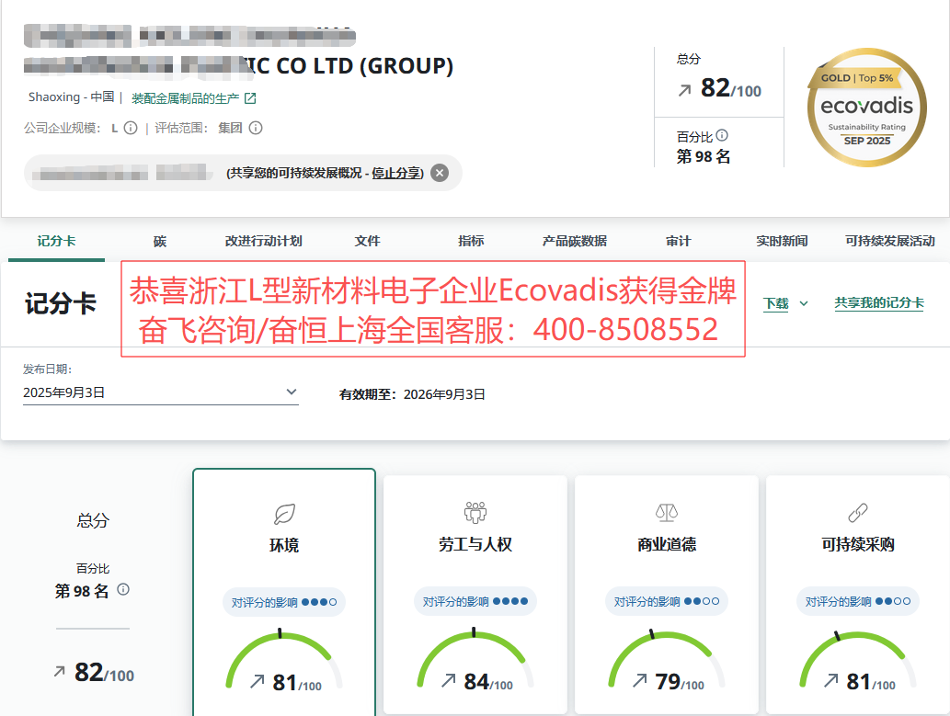The height and width of the screenshot is (716, 950).
Task: Click the 有效期至:2026年9月3日 text
Action: [x=412, y=394]
